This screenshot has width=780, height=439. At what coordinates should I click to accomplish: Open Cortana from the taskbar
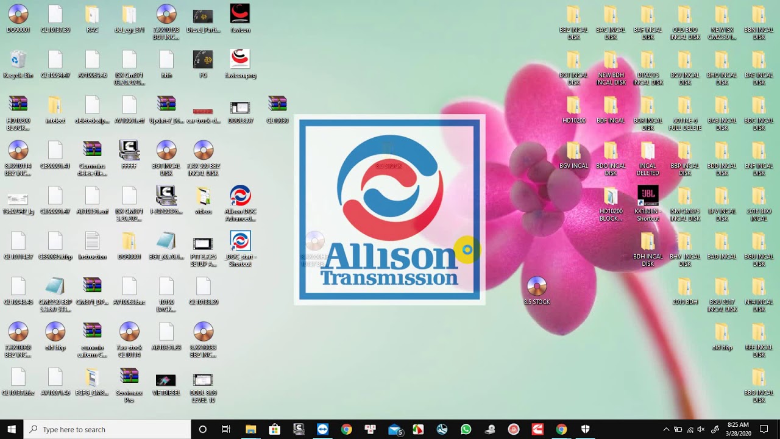click(x=203, y=429)
